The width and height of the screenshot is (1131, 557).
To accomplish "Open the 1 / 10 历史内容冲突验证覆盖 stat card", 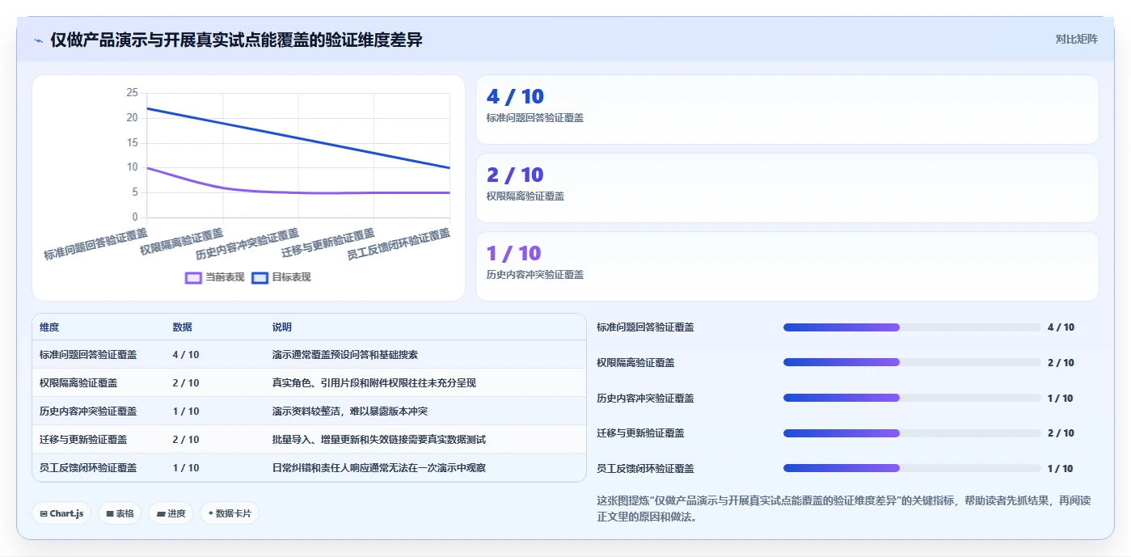I will tap(787, 266).
